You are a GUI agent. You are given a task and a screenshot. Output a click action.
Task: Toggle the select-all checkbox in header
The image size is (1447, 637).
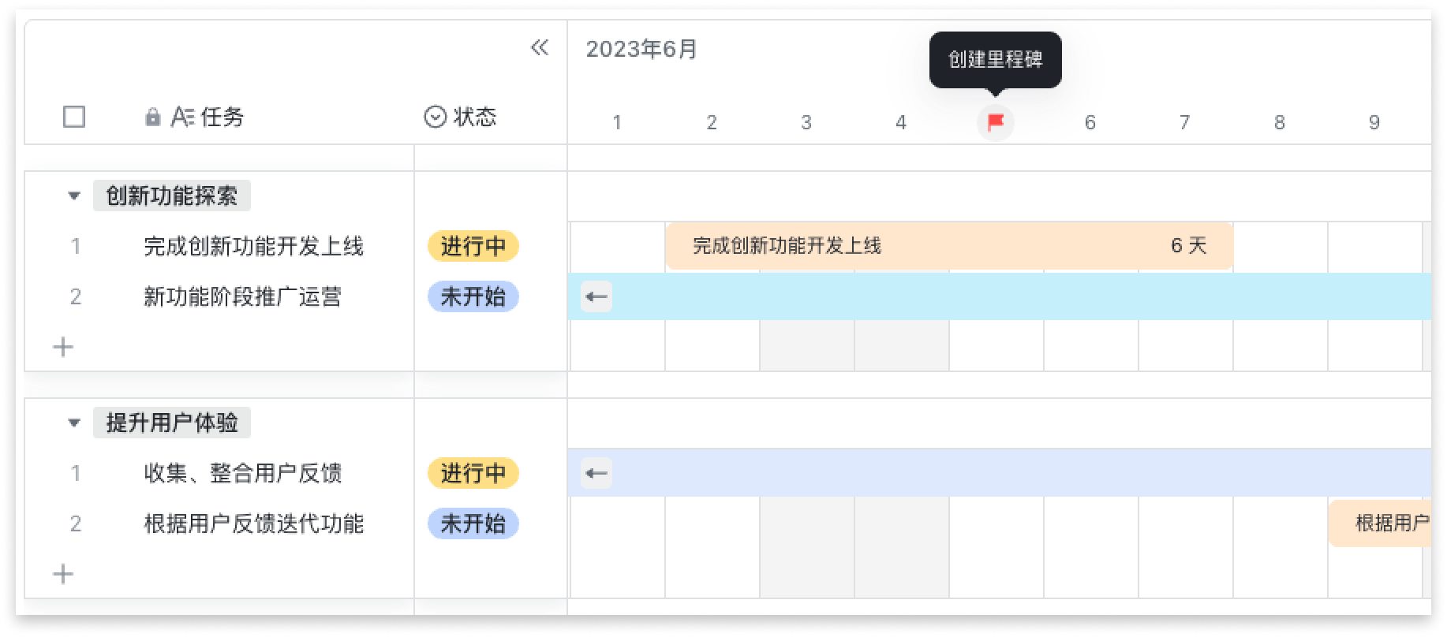coord(74,117)
